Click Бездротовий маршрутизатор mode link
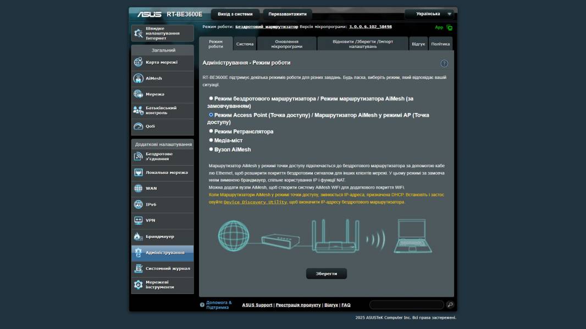This screenshot has width=586, height=329. [267, 27]
